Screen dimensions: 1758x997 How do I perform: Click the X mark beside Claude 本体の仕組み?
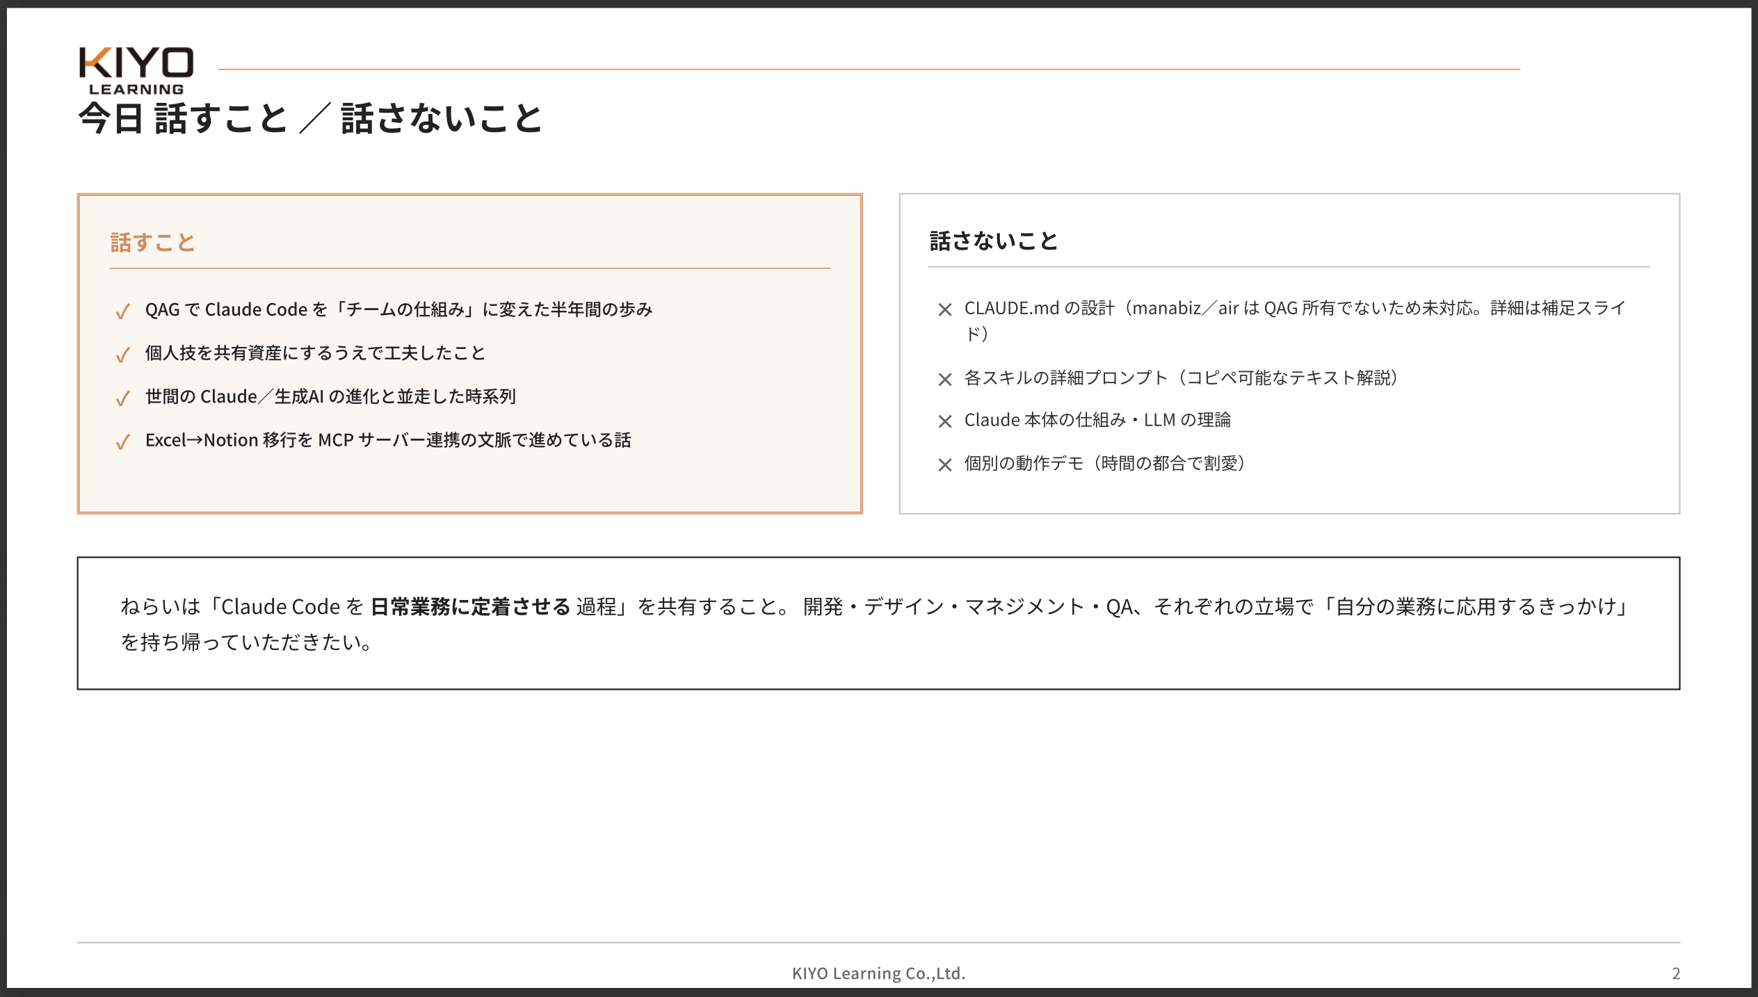(944, 421)
